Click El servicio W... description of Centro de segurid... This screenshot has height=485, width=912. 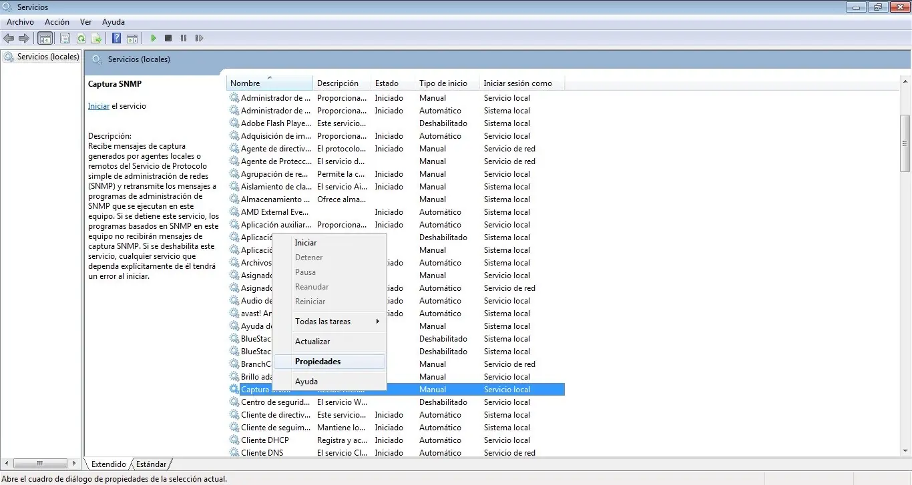342,402
